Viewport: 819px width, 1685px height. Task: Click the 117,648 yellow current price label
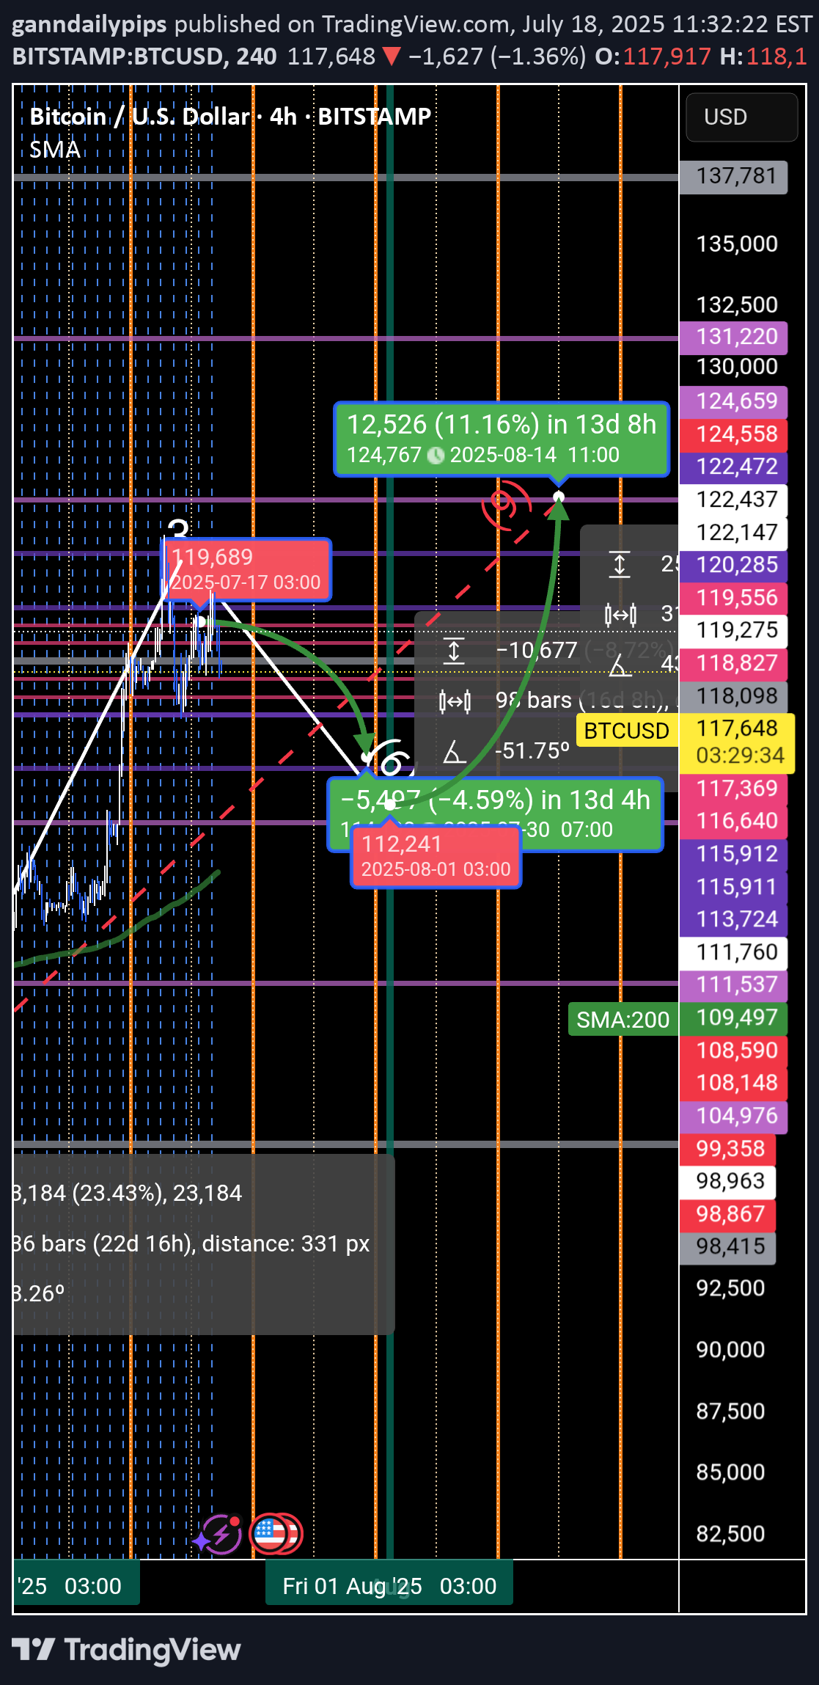point(737,743)
